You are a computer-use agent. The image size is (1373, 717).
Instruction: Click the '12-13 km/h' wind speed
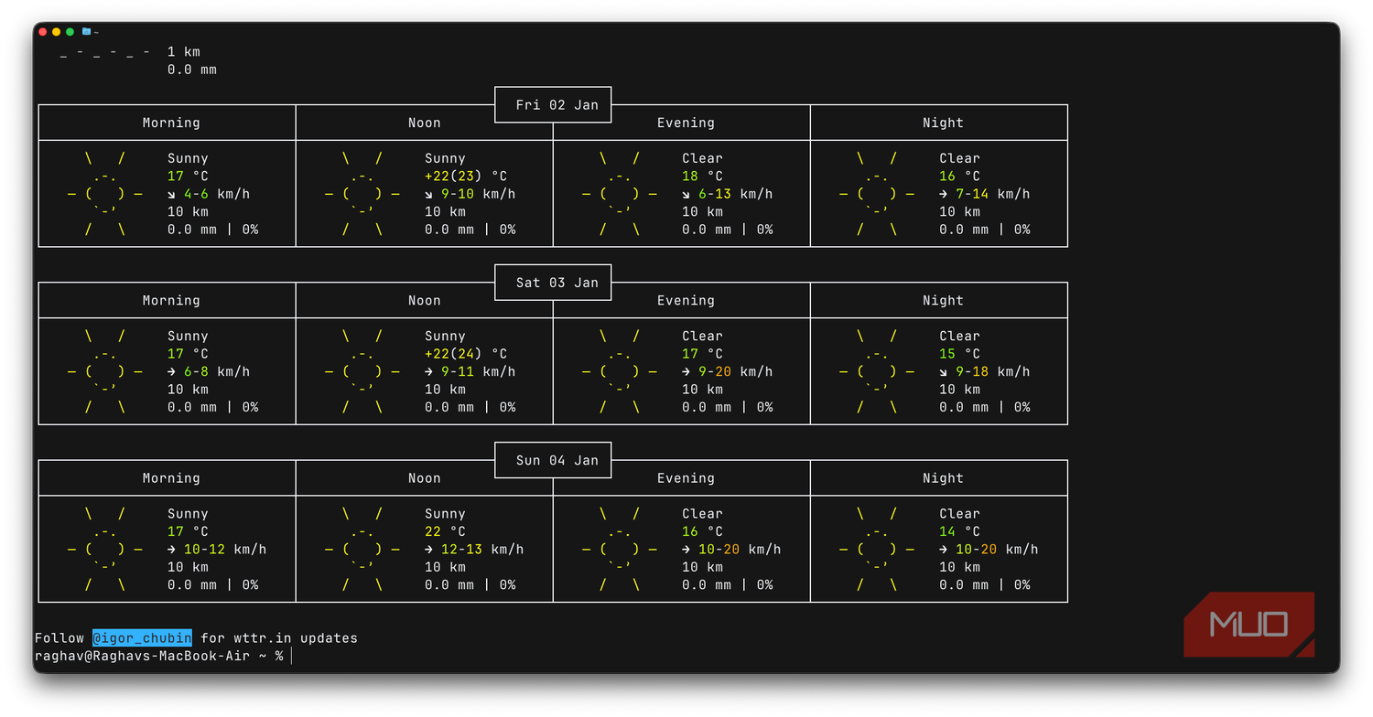482,549
